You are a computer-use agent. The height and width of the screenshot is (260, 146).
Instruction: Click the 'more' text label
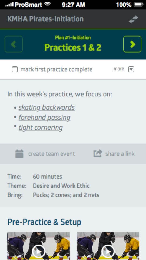pyautogui.click(x=119, y=69)
